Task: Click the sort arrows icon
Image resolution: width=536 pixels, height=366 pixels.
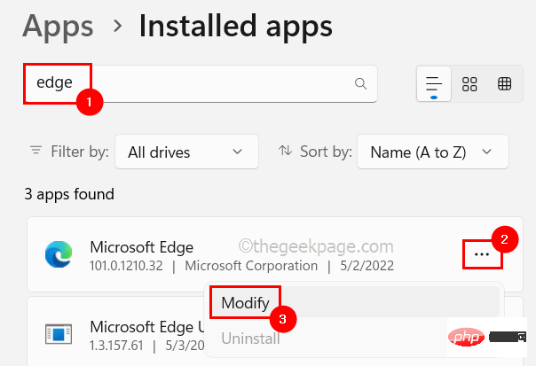Action: (x=285, y=151)
